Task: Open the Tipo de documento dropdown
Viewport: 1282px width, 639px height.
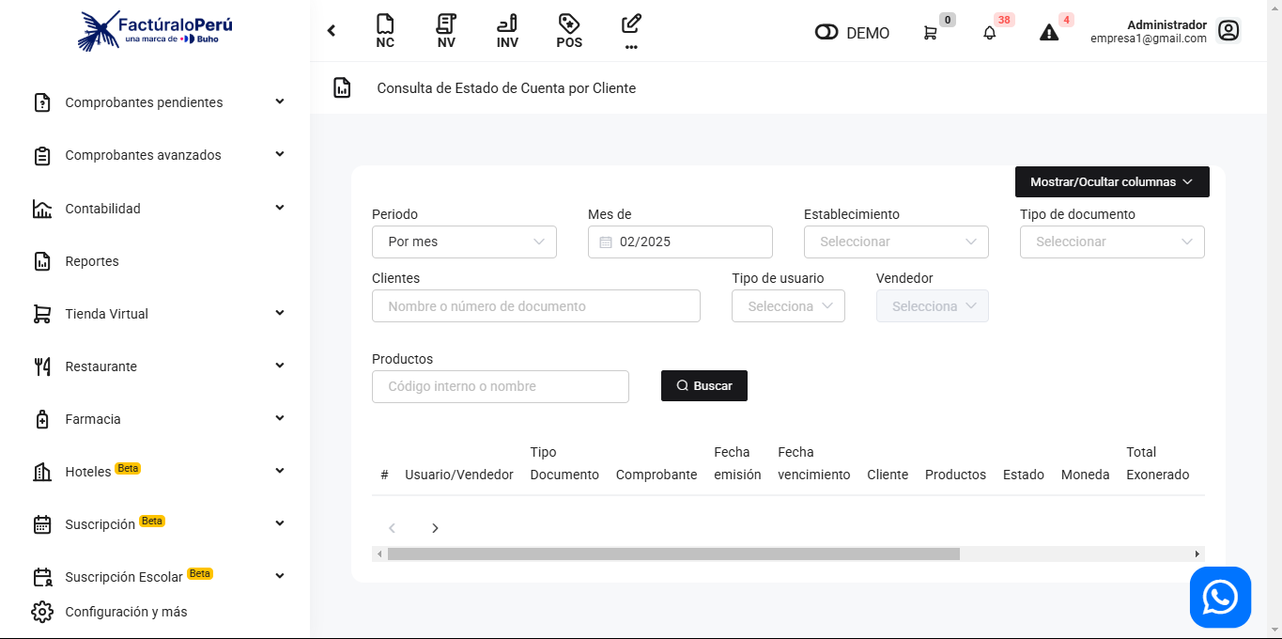Action: 1112,242
